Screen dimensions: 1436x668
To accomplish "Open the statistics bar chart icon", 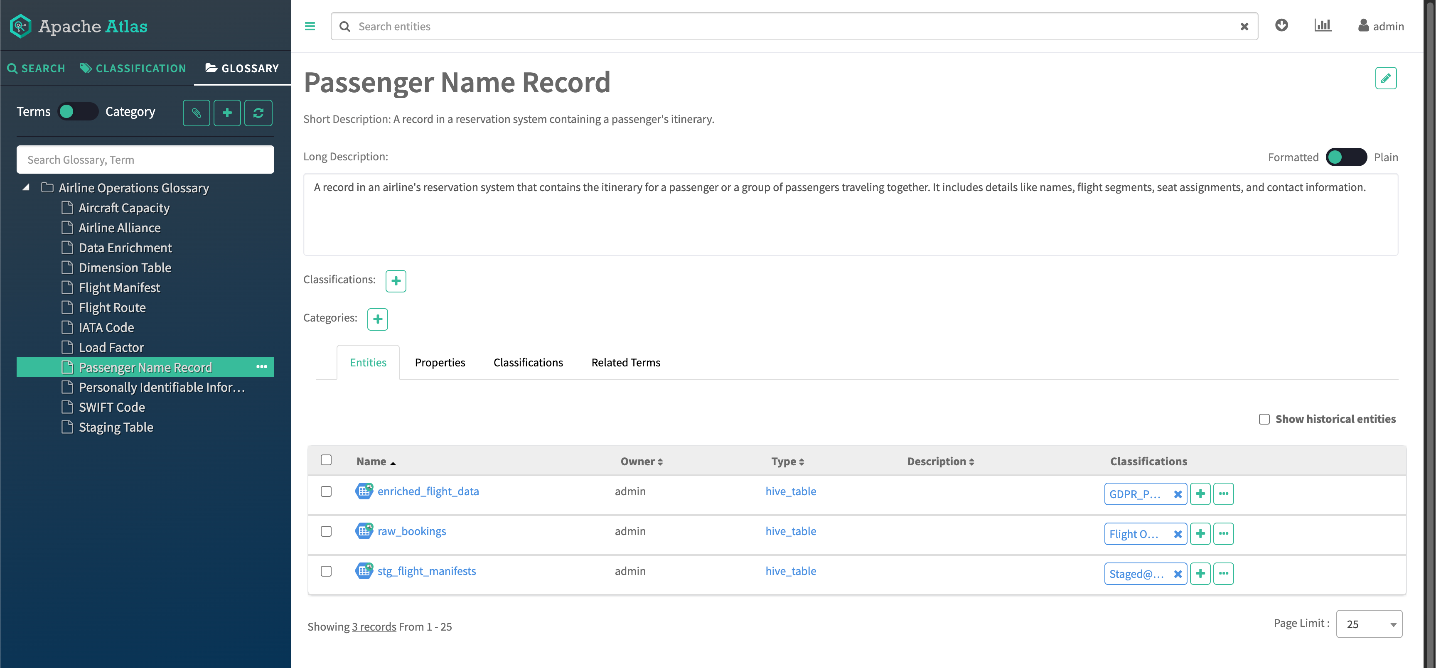I will 1322,26.
